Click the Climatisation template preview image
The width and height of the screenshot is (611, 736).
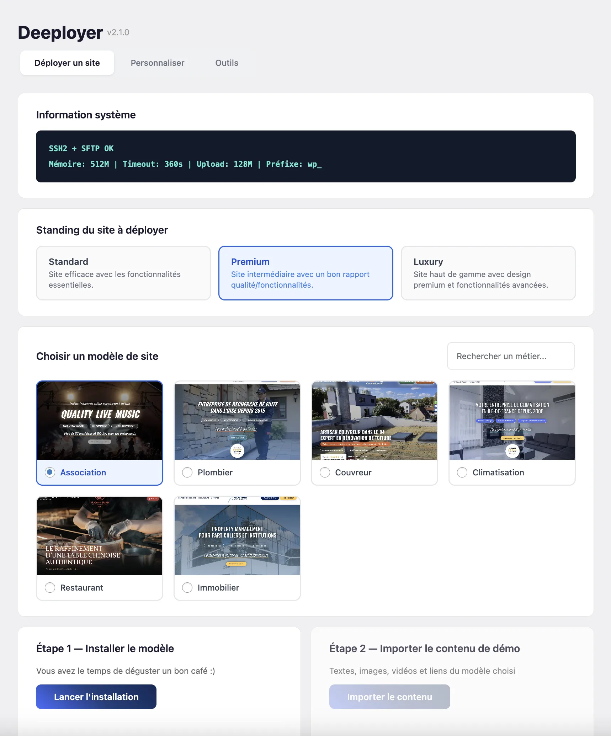512,421
